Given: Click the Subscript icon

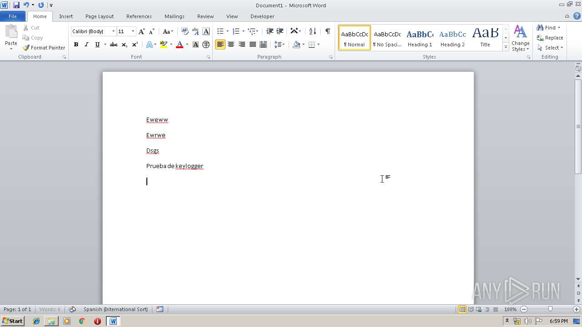Looking at the screenshot, I should click(125, 45).
